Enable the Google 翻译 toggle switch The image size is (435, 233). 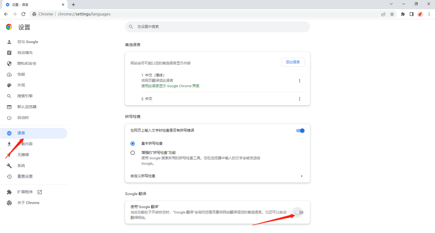299,212
